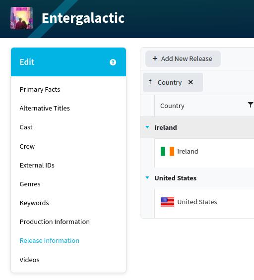Toggle sort arrow on Country group chip
The width and height of the screenshot is (254, 280).
point(150,82)
